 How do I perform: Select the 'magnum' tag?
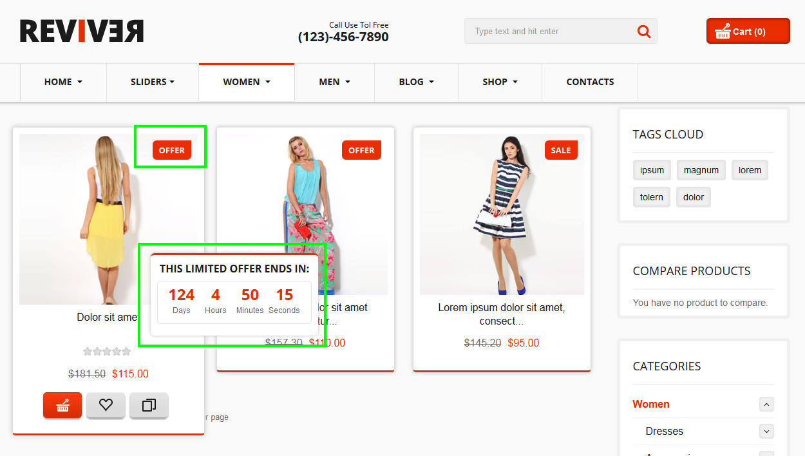tap(701, 170)
